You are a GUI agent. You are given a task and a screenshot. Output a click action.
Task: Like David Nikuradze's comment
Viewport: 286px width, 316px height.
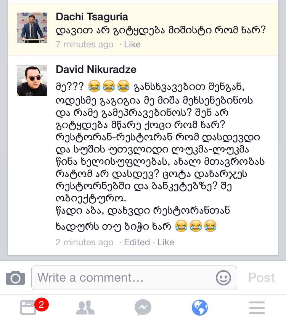[x=166, y=242]
